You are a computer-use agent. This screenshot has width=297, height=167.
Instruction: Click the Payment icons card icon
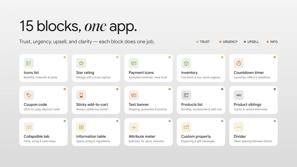(134, 63)
